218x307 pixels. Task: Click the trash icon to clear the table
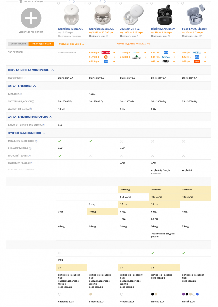pos(21,1)
